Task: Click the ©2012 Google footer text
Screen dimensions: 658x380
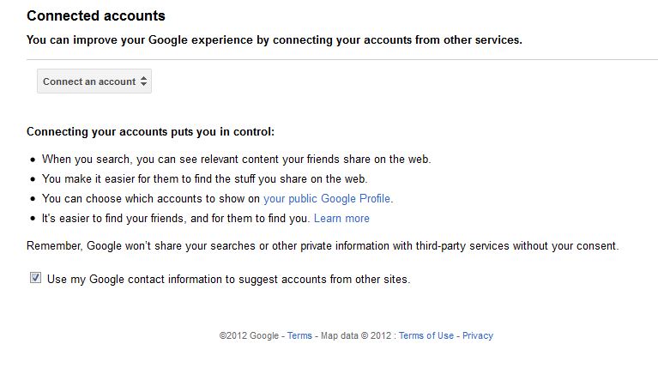Action: tap(249, 335)
